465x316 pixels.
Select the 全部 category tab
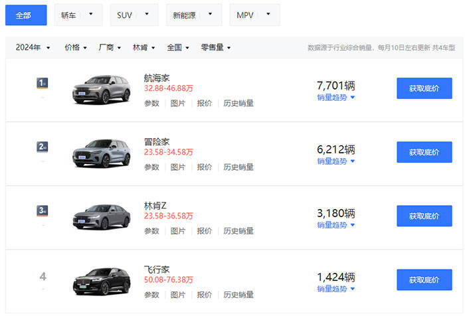pos(26,15)
